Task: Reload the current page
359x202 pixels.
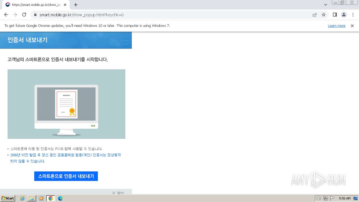Action: [24, 15]
